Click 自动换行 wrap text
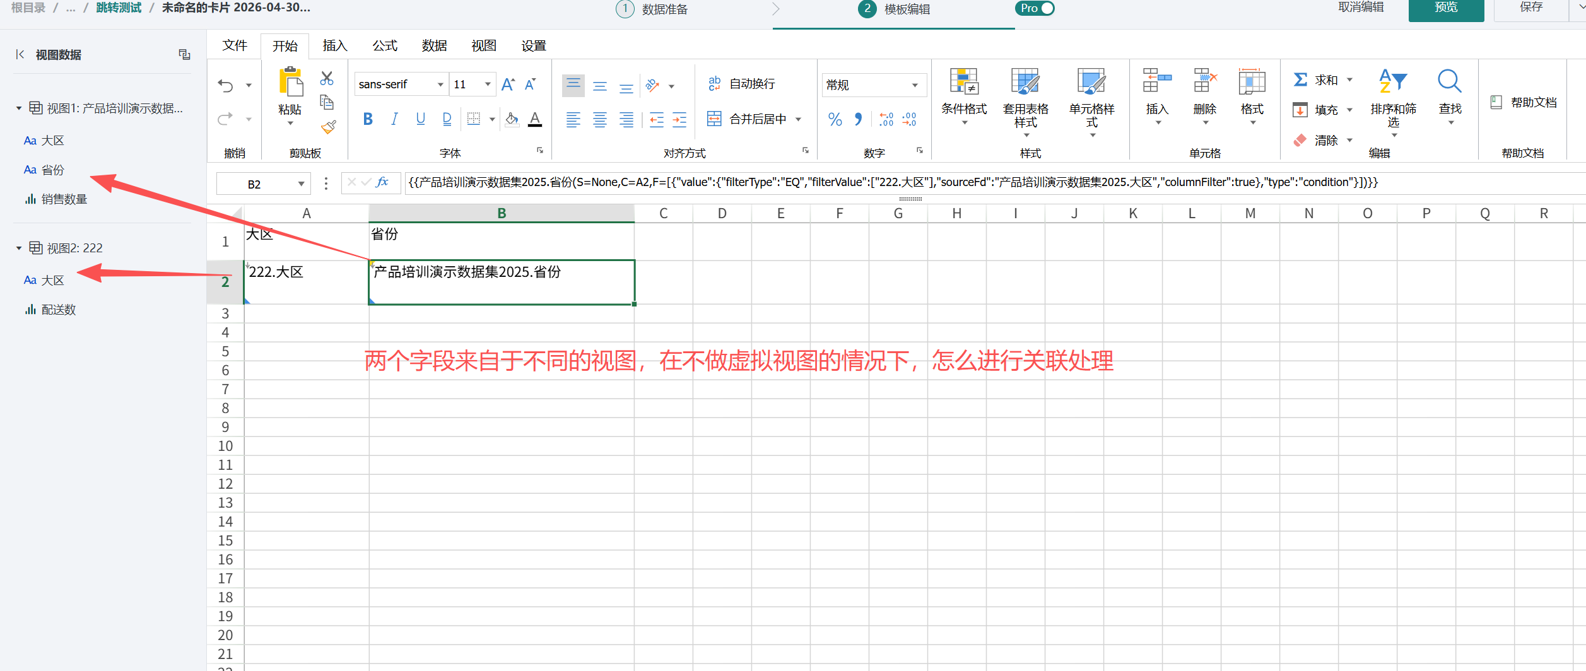 coord(741,84)
